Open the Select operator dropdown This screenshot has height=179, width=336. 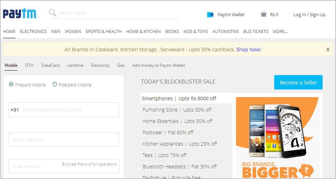coord(64,139)
